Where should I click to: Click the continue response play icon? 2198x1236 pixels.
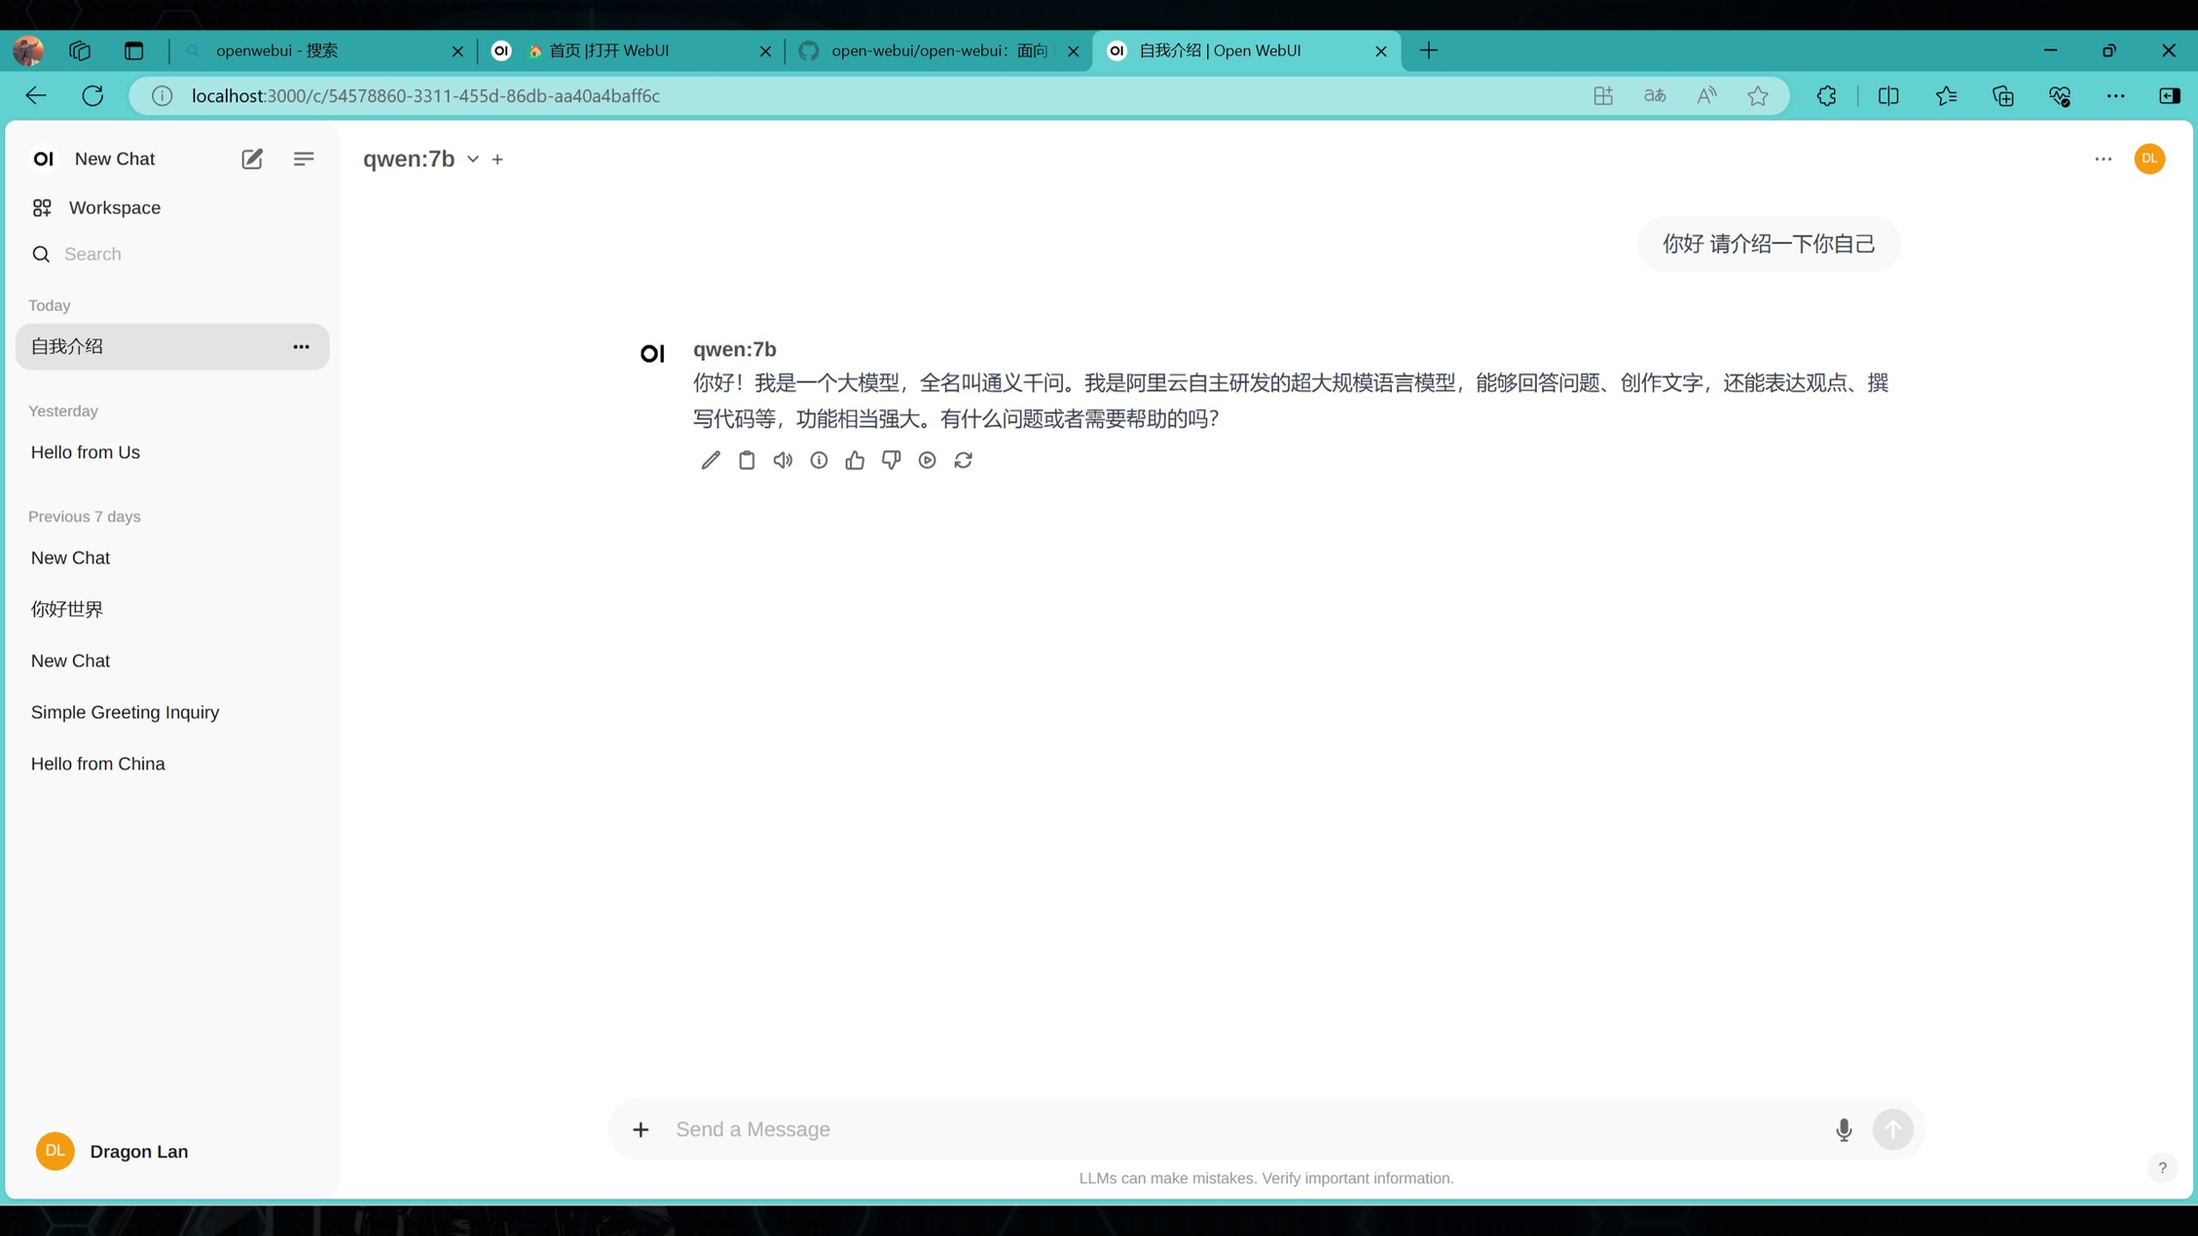coord(927,460)
